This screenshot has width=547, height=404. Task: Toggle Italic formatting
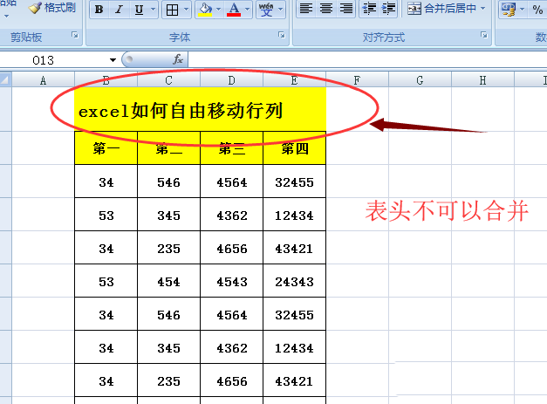(x=119, y=10)
